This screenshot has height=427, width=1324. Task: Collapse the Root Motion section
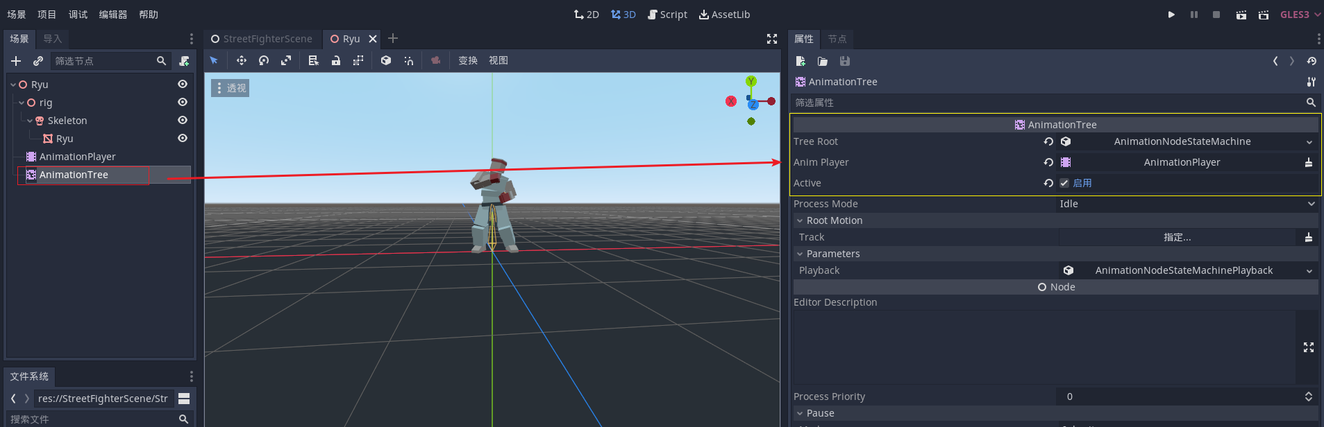click(x=800, y=220)
